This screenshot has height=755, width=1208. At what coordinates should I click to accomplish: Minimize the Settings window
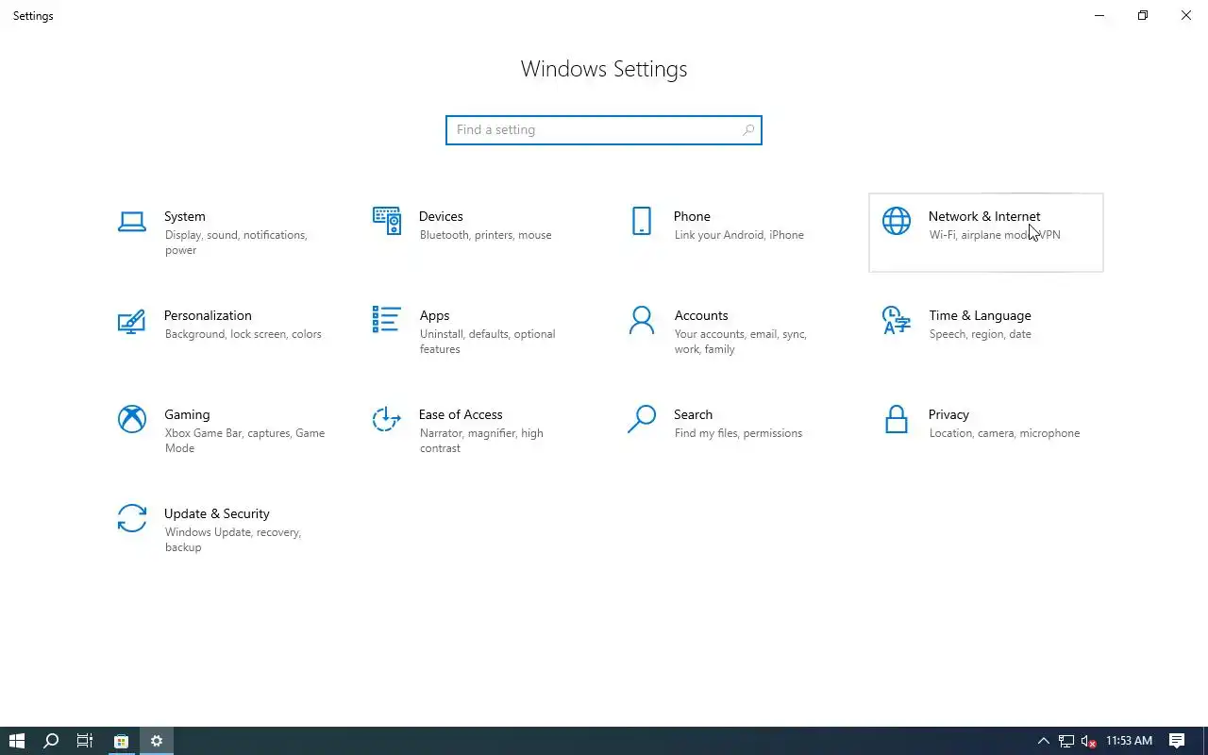click(x=1099, y=15)
